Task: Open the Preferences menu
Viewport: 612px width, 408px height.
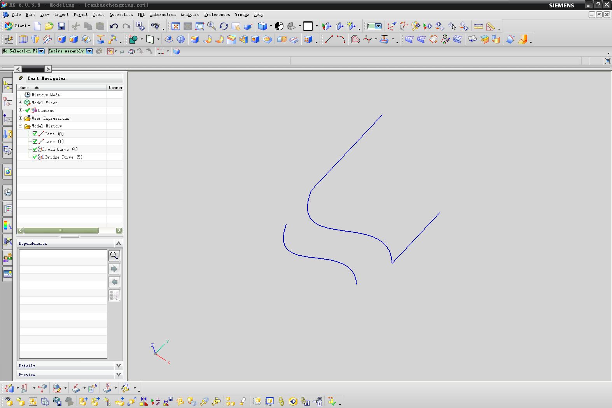Action: (217, 14)
